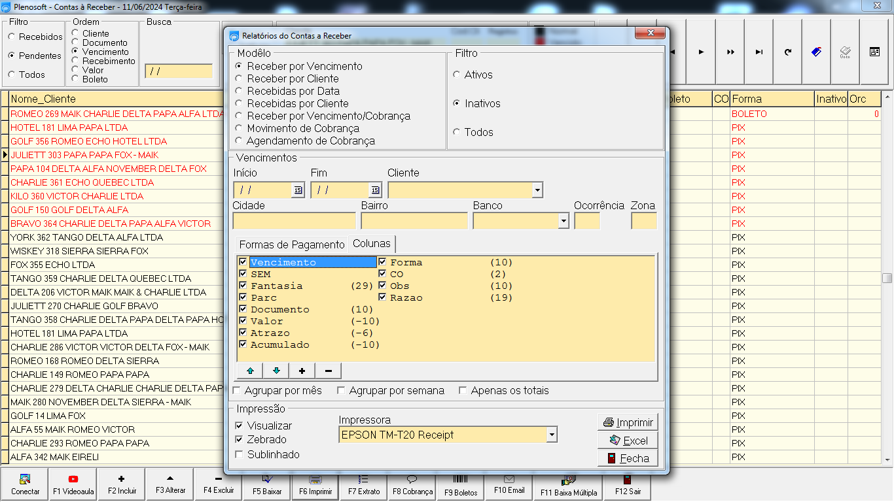
Task: Switch to Colunas tab
Action: tap(372, 243)
